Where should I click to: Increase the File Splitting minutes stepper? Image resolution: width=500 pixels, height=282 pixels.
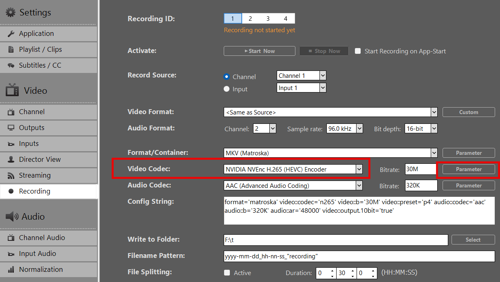[352, 271]
